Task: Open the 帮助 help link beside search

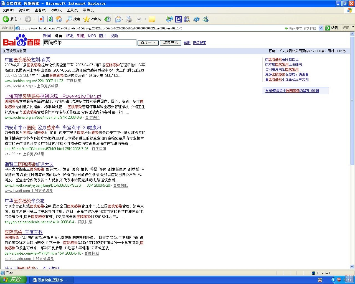Action: (x=187, y=43)
